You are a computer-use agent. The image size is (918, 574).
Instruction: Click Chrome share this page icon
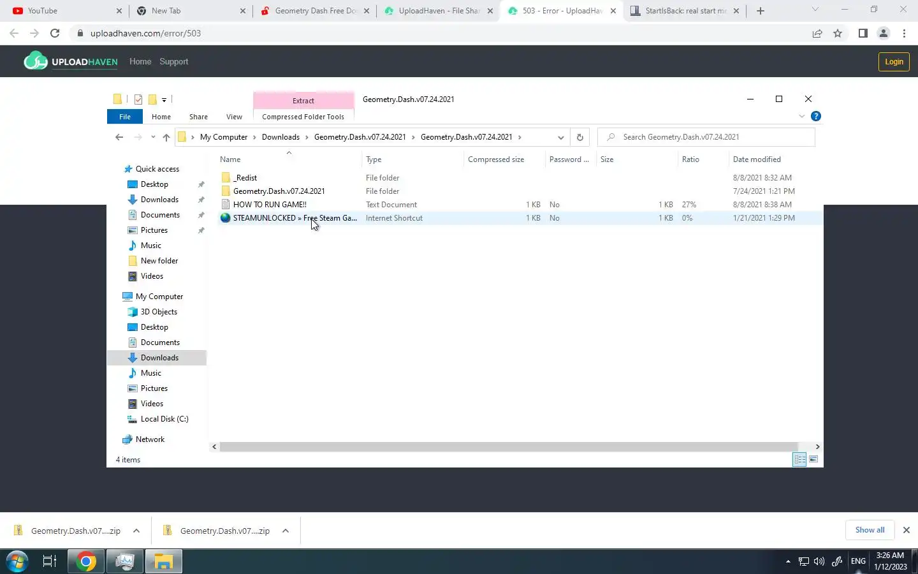pyautogui.click(x=817, y=33)
